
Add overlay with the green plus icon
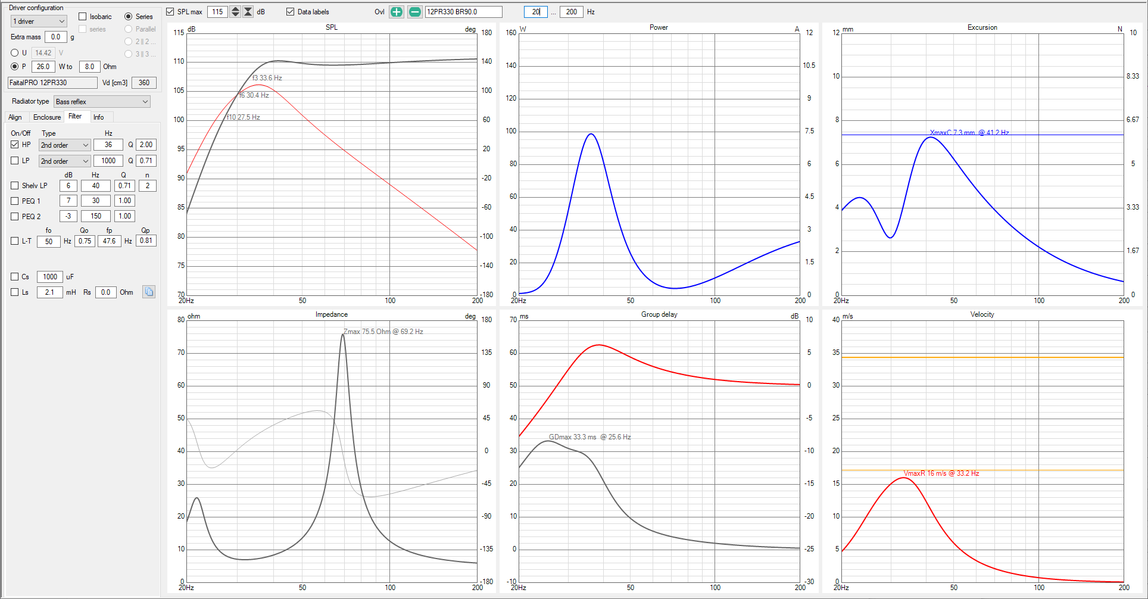tap(397, 12)
